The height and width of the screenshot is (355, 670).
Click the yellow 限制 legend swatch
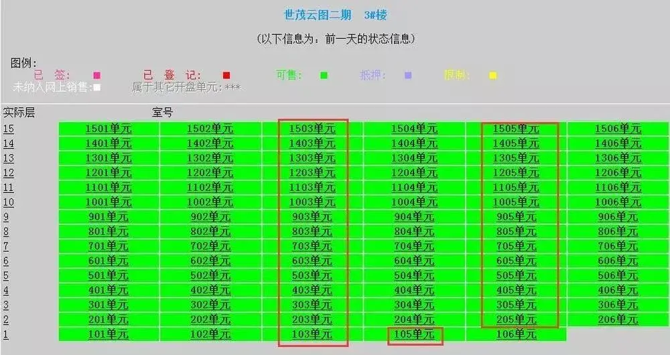(493, 76)
